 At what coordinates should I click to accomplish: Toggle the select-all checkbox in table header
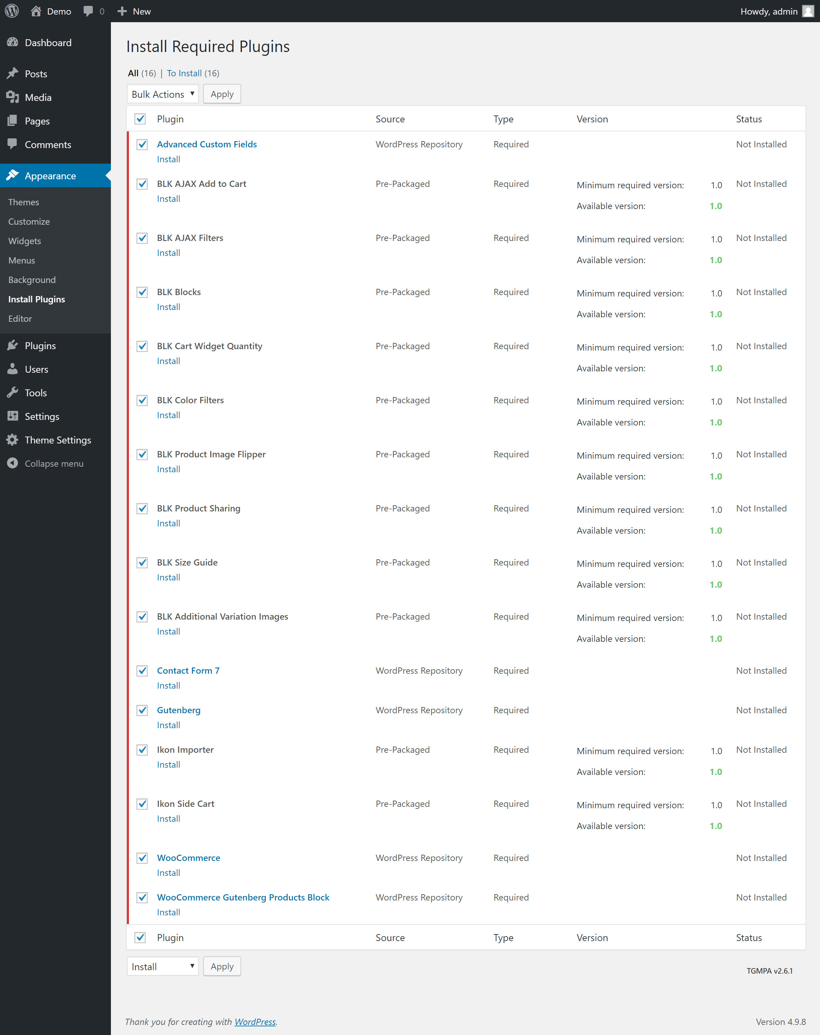pos(140,119)
